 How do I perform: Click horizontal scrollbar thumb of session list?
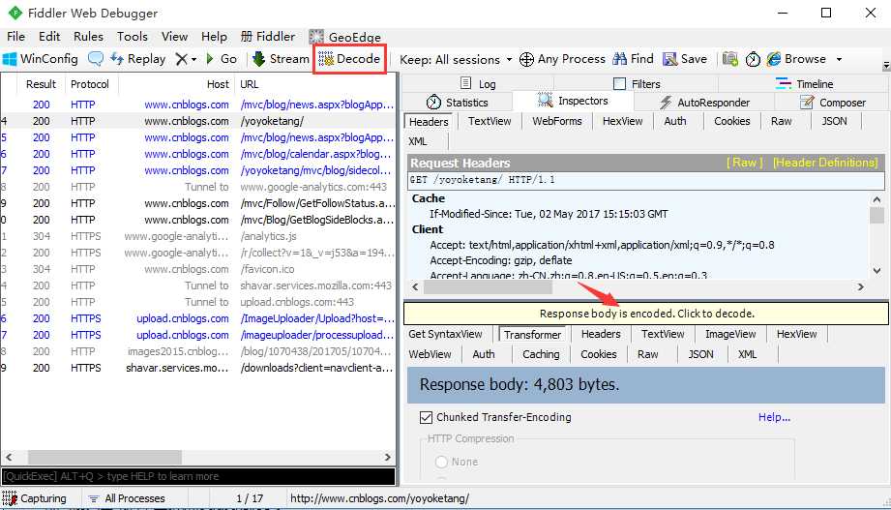click(x=105, y=457)
